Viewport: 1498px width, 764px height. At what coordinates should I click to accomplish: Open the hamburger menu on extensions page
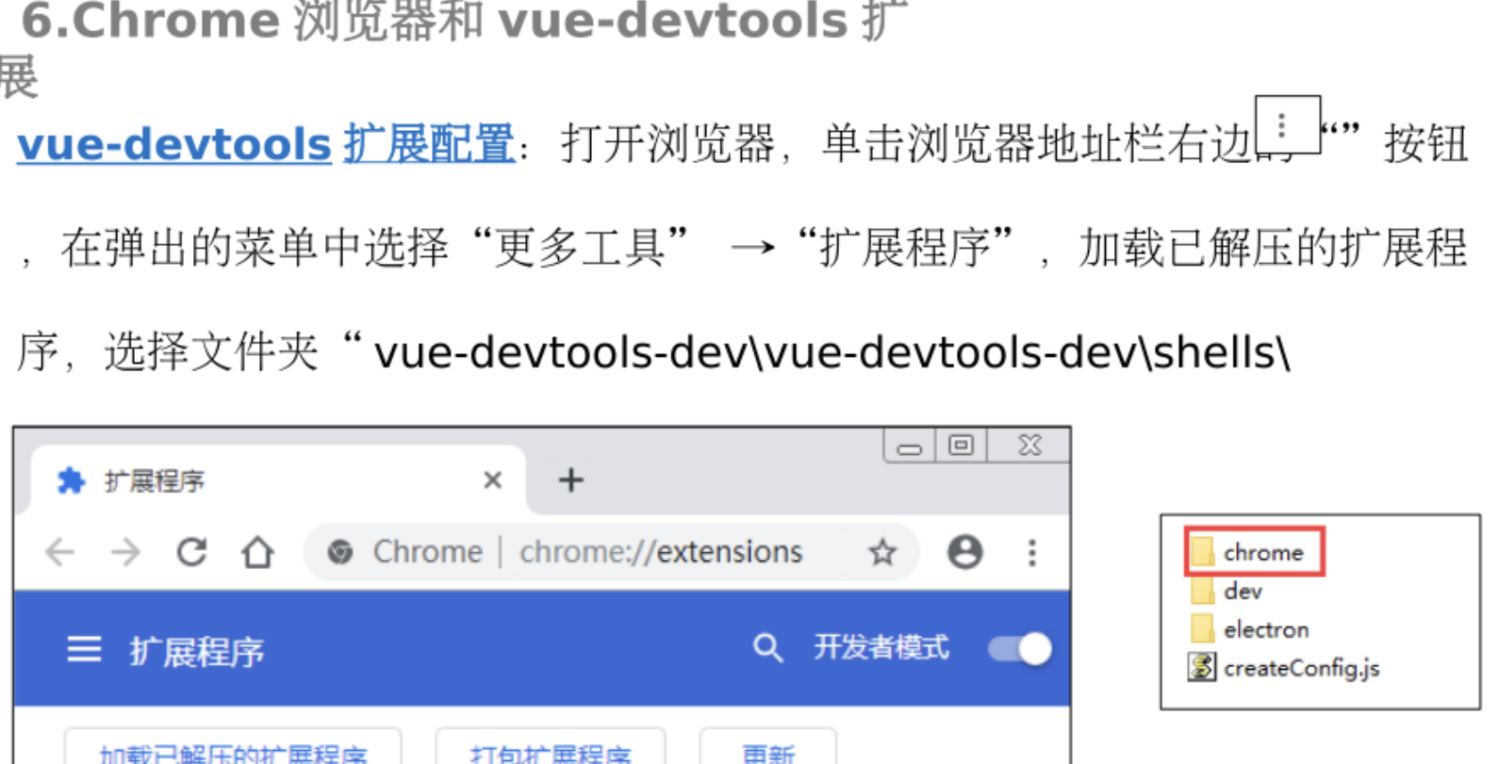(x=84, y=649)
